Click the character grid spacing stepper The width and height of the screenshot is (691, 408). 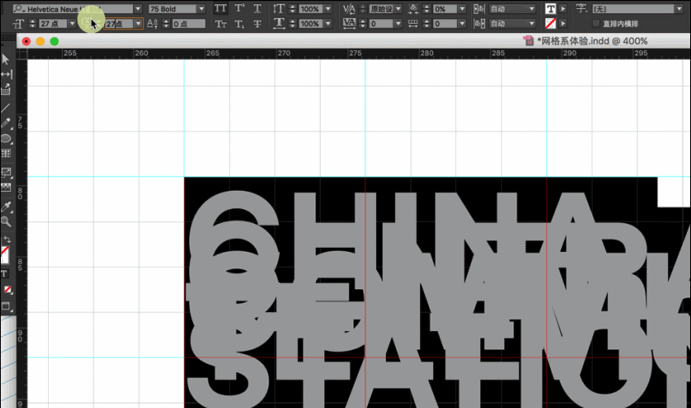(x=427, y=24)
